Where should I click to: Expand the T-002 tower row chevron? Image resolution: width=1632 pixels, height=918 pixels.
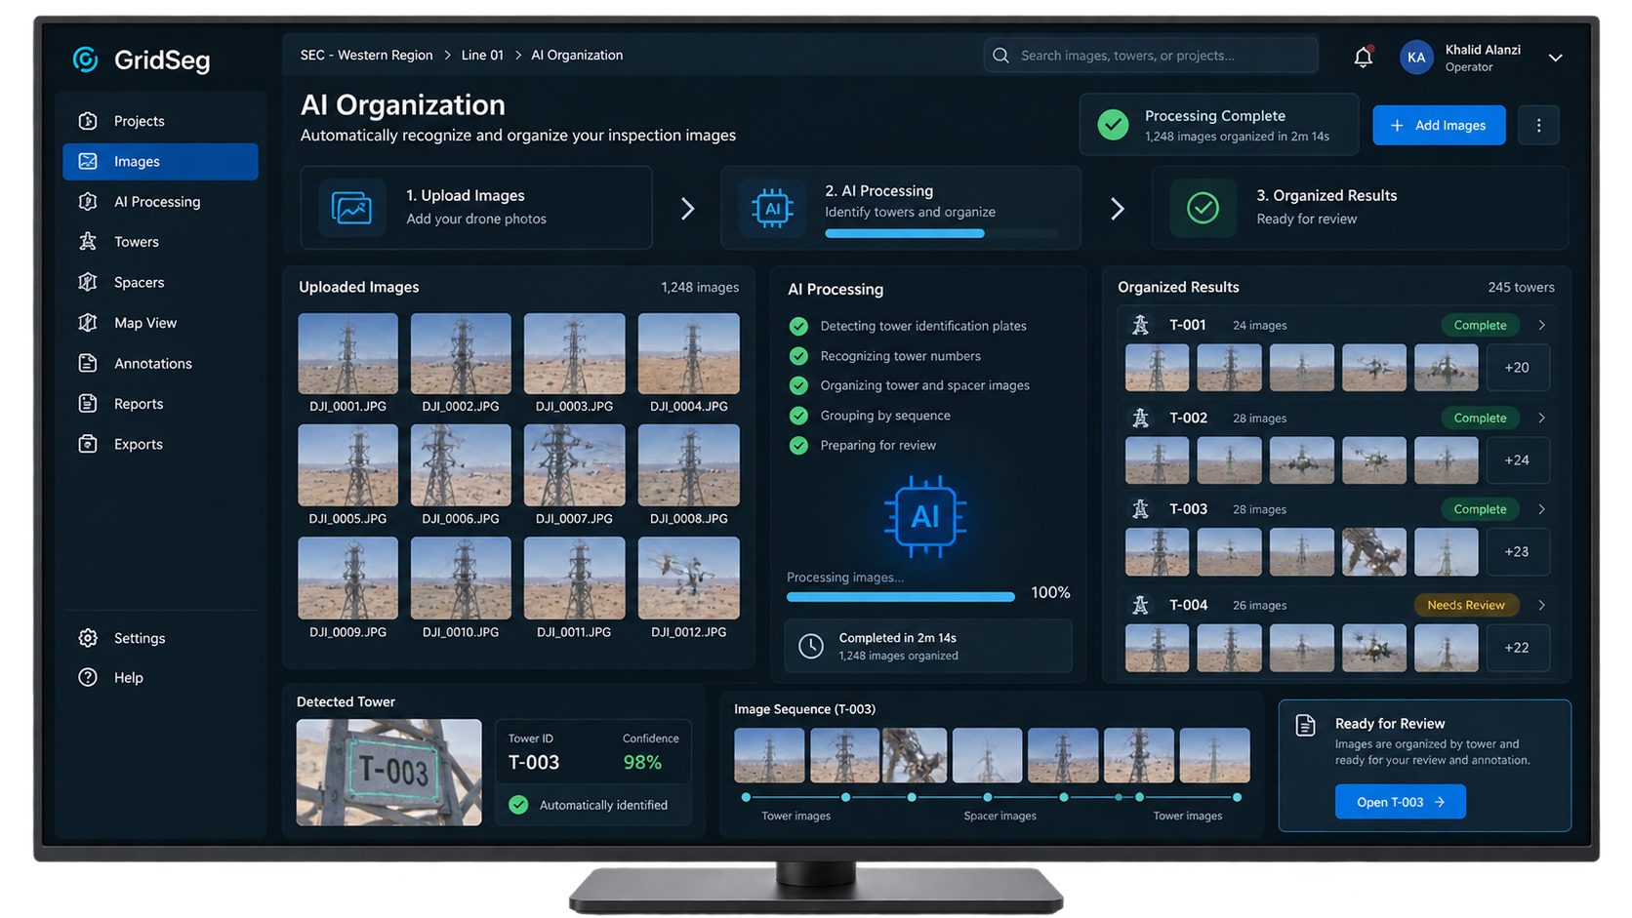click(x=1541, y=418)
